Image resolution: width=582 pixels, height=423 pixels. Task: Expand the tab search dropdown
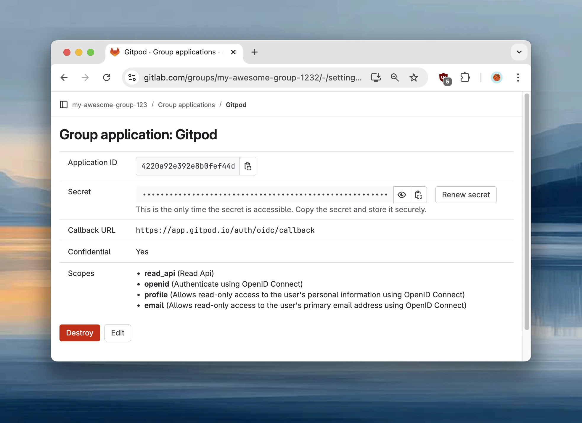(x=519, y=52)
